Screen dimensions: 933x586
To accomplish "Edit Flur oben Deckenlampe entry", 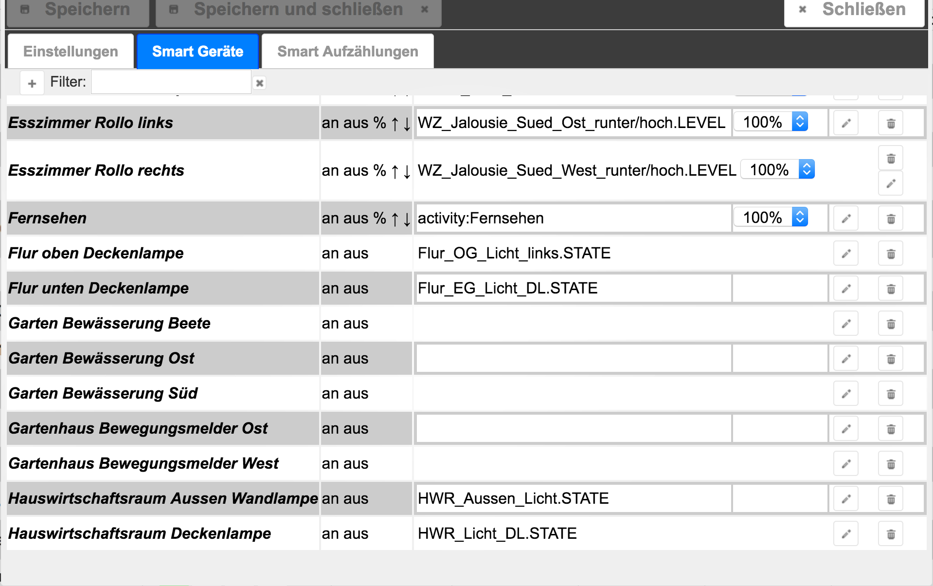I will coord(846,254).
